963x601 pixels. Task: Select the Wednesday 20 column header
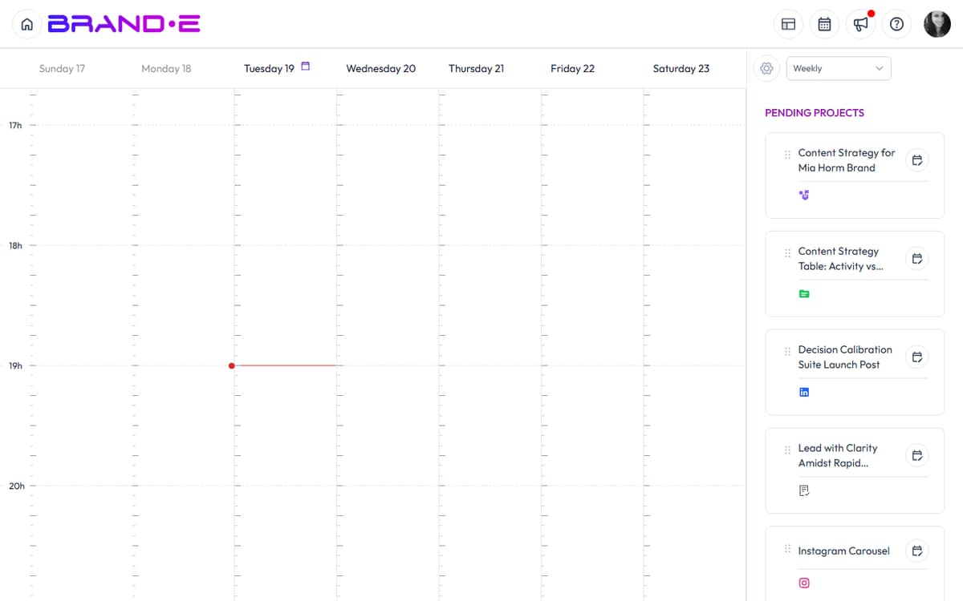(380, 68)
